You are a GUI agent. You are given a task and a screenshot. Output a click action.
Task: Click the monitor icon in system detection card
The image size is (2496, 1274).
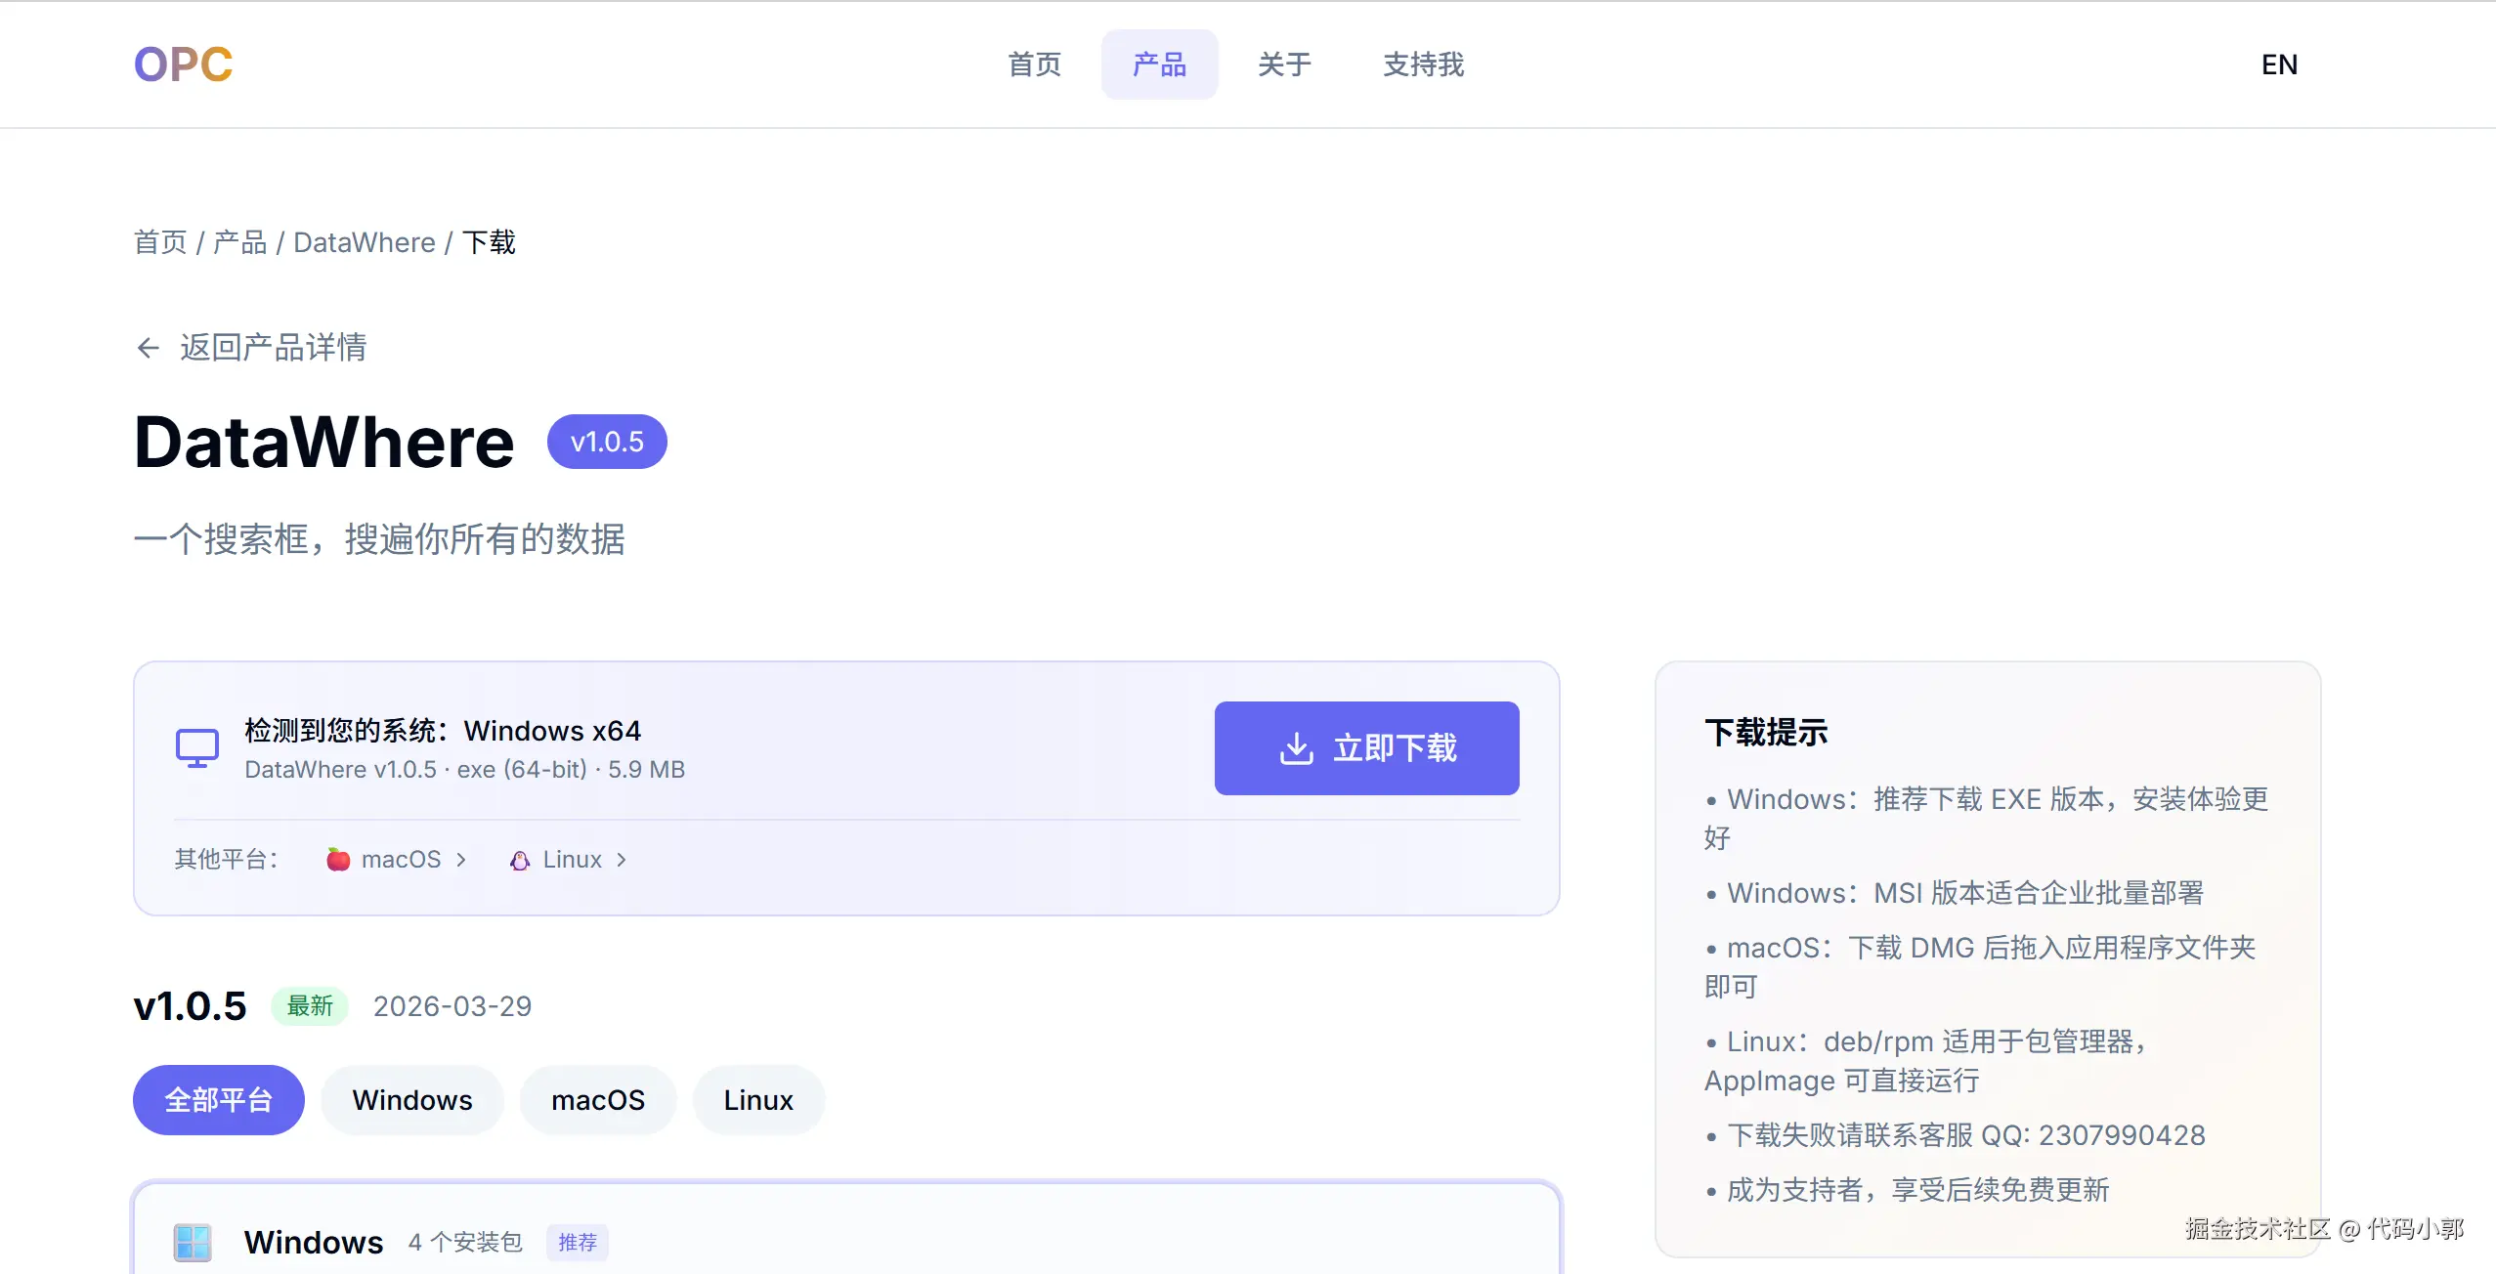click(x=195, y=746)
